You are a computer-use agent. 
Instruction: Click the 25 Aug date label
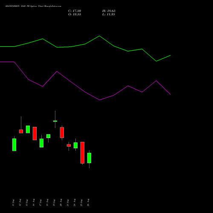coord(81,203)
